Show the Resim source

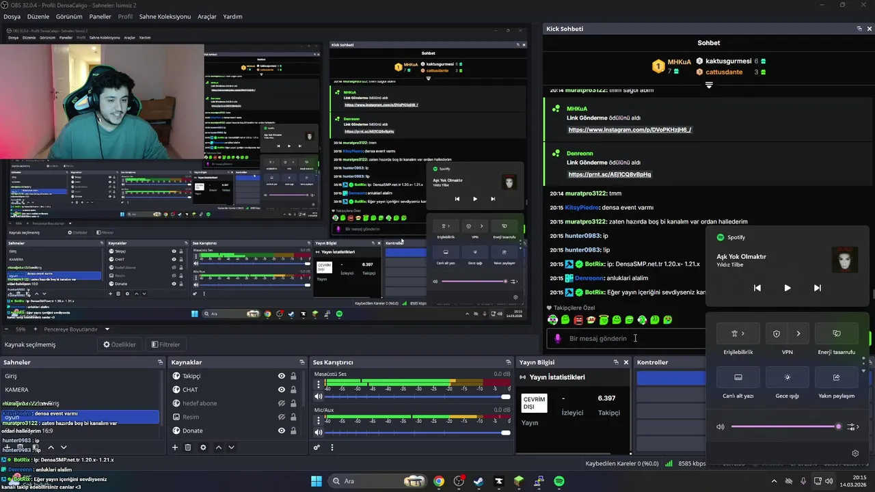pos(282,417)
